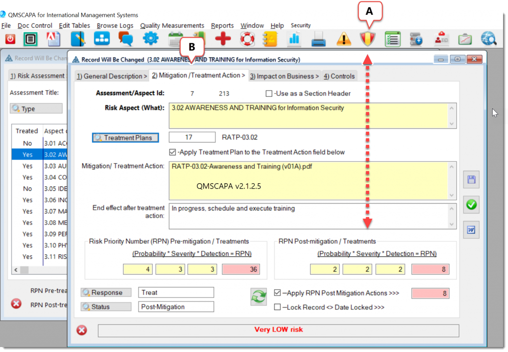Click the green refresh RPN arrows icon
Viewport: 508px width, 352px height.
click(258, 296)
